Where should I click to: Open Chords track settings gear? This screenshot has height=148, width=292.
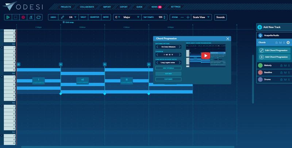(x=288, y=43)
